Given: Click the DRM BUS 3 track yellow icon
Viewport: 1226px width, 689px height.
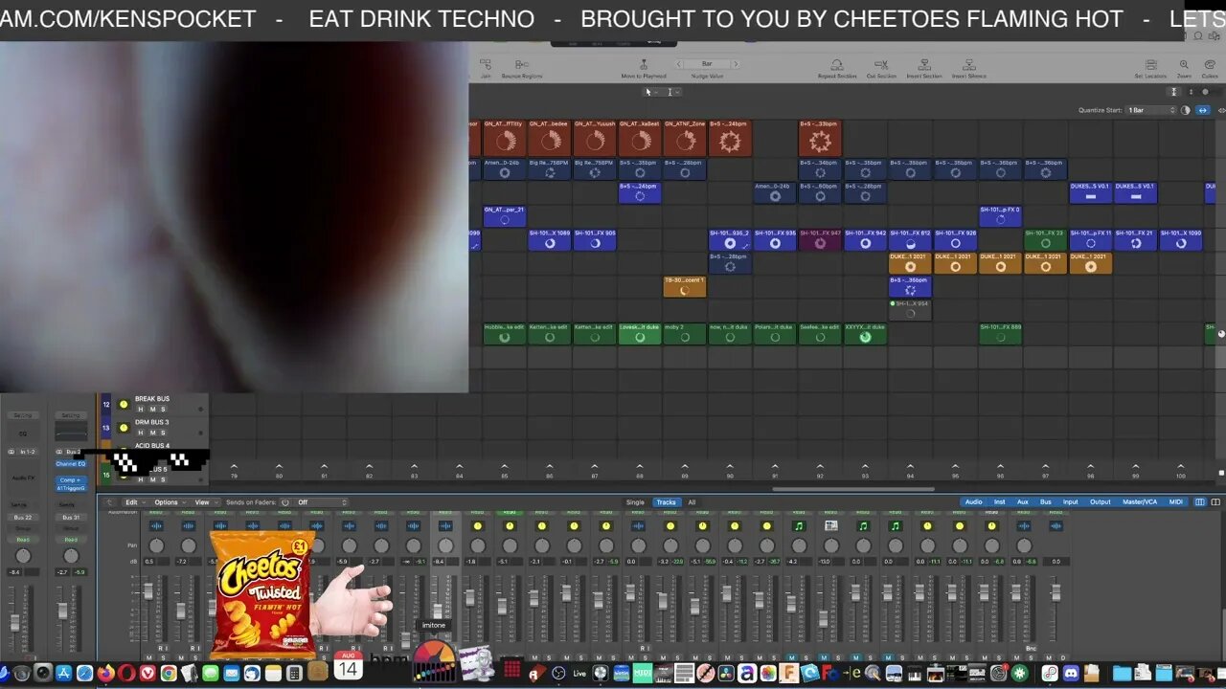Looking at the screenshot, I should tap(123, 428).
